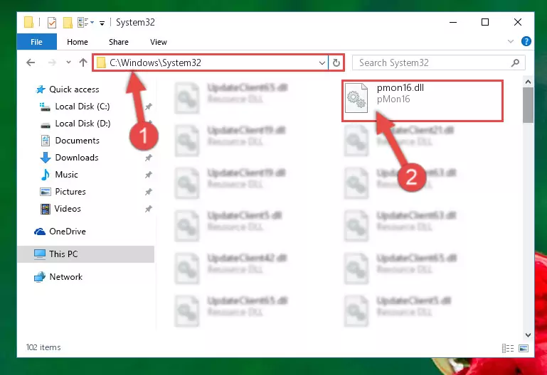Click the scrollbar up arrow
Viewport: 547px width, 375px height.
point(528,82)
